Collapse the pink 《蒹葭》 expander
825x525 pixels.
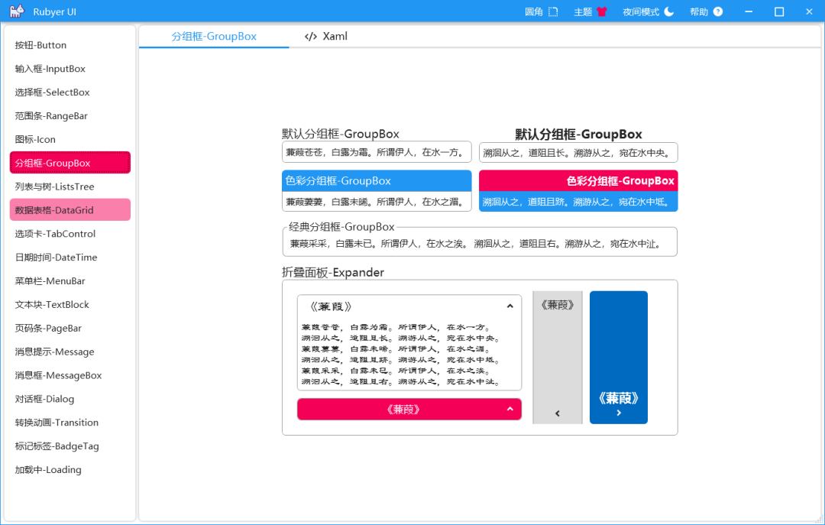click(409, 409)
